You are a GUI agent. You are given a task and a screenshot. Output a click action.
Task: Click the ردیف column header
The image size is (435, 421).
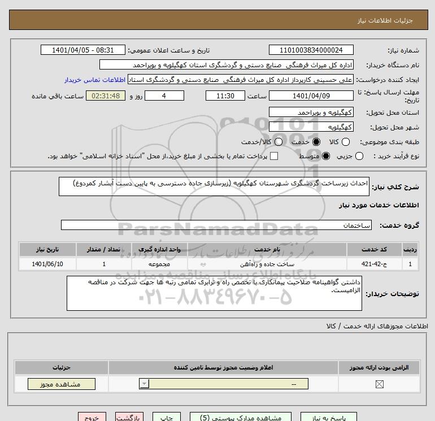click(x=410, y=249)
